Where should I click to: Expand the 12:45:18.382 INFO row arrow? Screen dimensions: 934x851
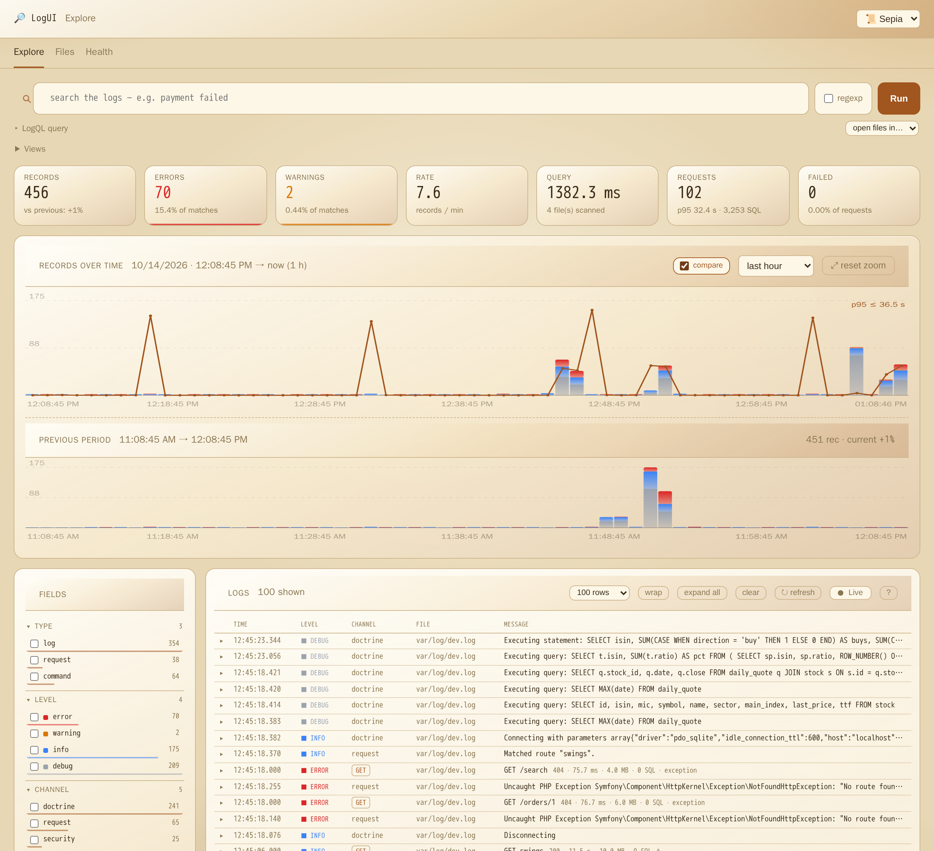point(221,738)
